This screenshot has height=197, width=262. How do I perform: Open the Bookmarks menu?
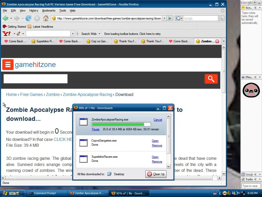[x=49, y=11]
